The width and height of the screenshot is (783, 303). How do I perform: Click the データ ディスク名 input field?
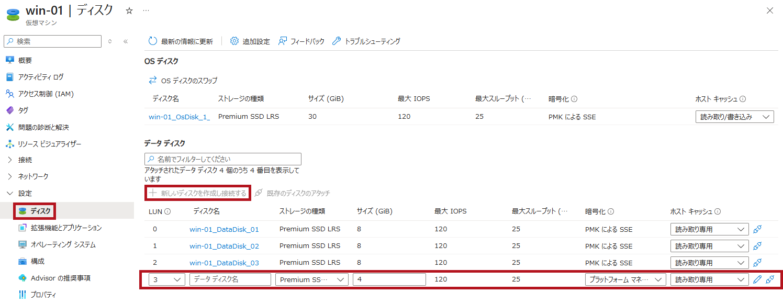(230, 279)
